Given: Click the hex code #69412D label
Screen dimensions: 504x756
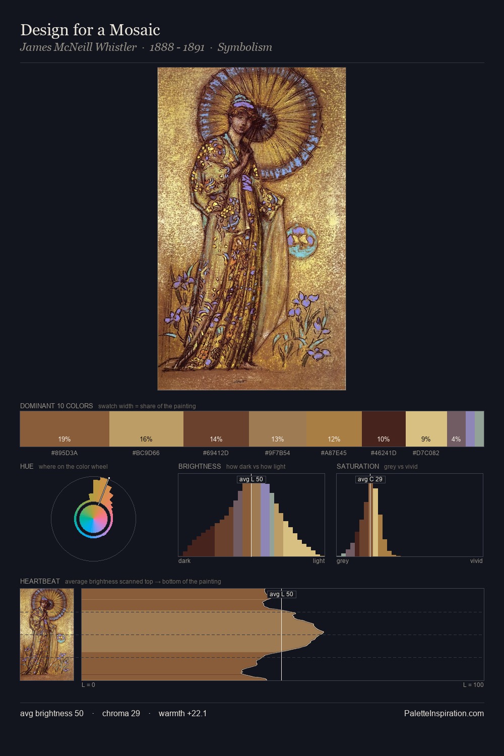Looking at the screenshot, I should click(216, 453).
